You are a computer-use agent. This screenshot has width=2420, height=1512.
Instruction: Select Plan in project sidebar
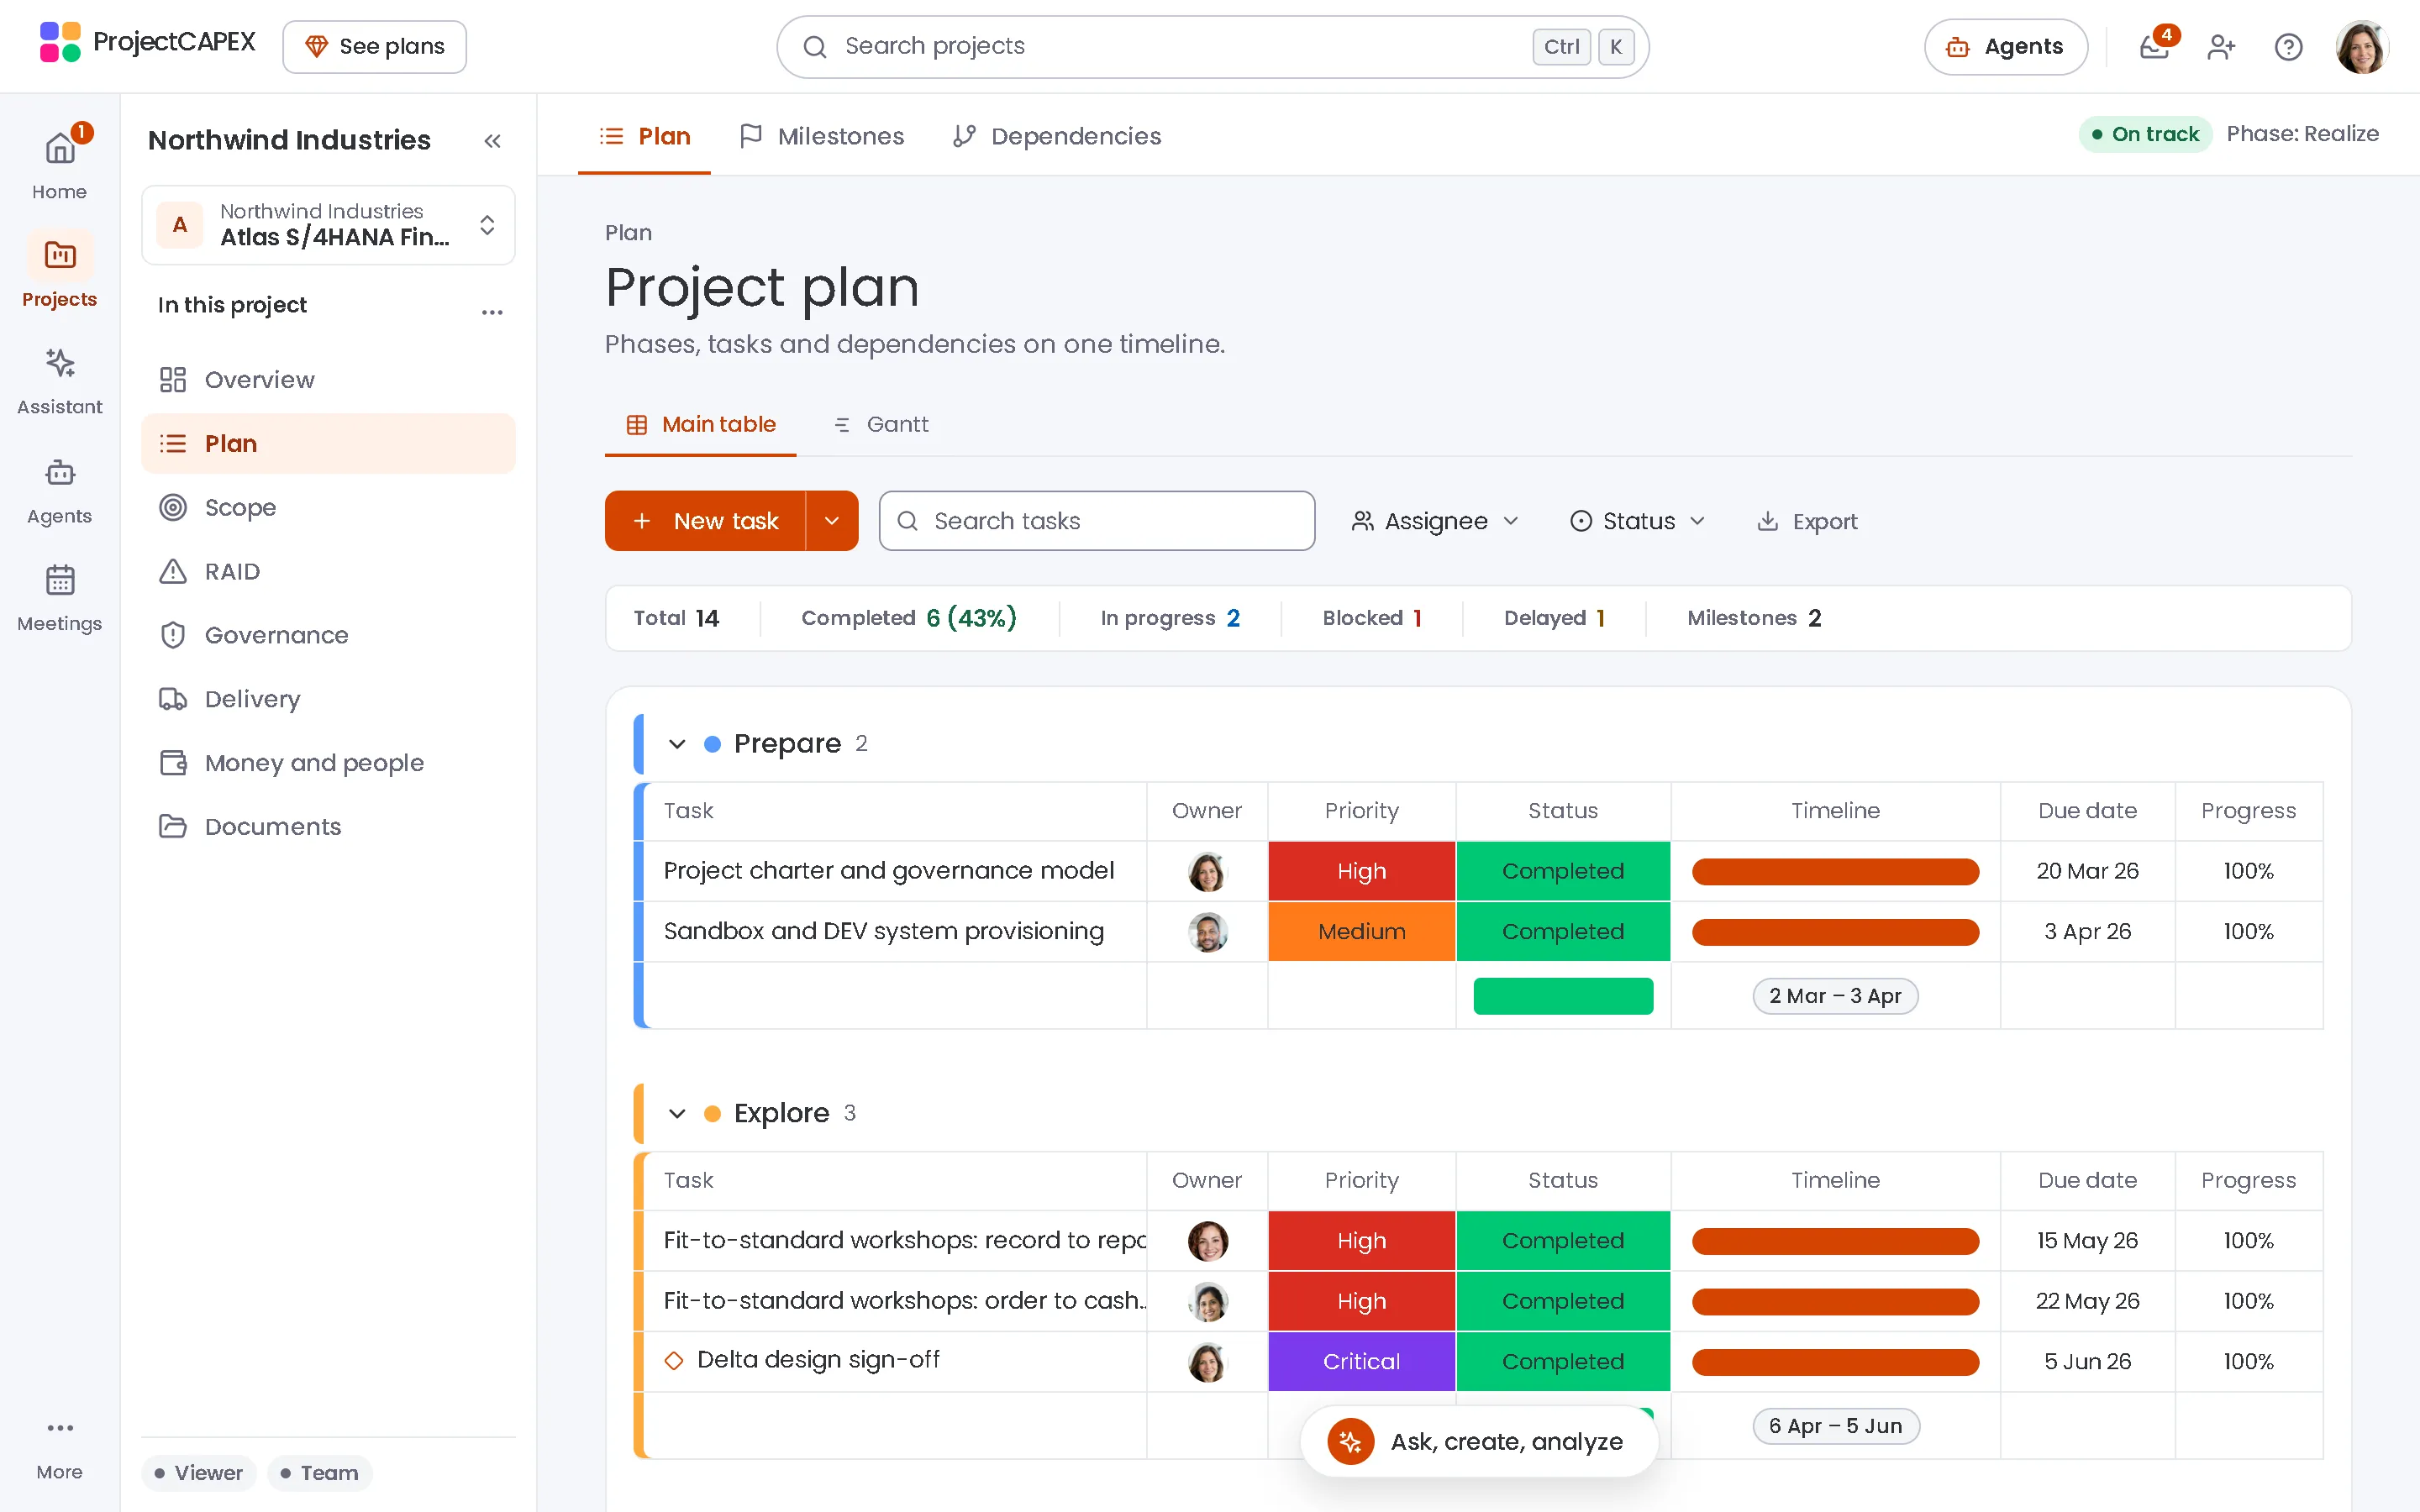coord(328,444)
